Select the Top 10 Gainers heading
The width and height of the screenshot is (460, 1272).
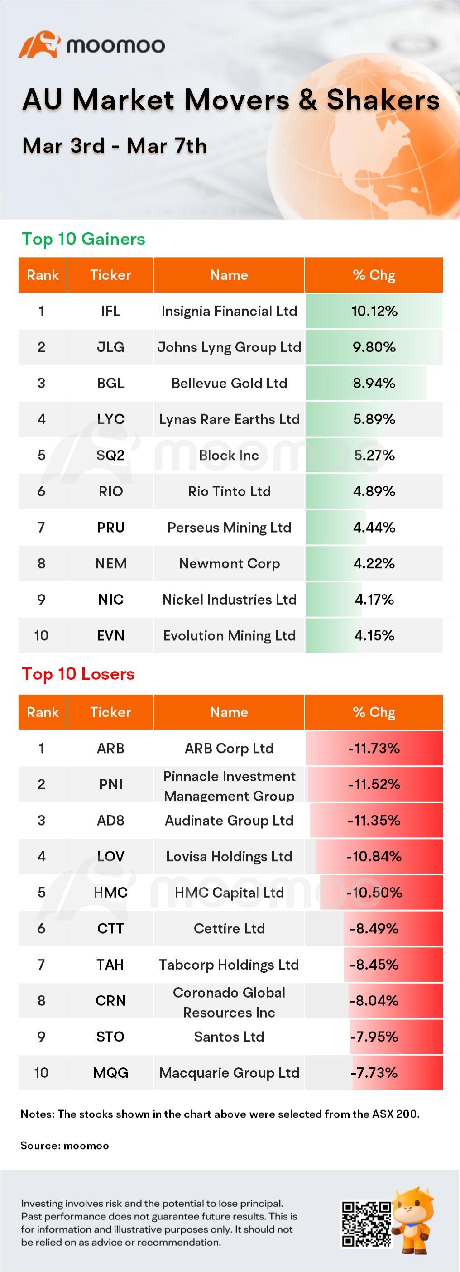tap(83, 239)
